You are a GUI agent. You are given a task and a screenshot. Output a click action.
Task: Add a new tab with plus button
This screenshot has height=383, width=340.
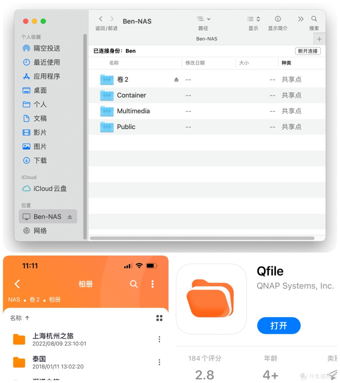[x=320, y=39]
